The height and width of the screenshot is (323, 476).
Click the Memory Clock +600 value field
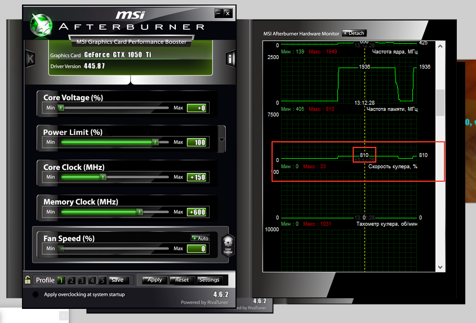point(197,212)
